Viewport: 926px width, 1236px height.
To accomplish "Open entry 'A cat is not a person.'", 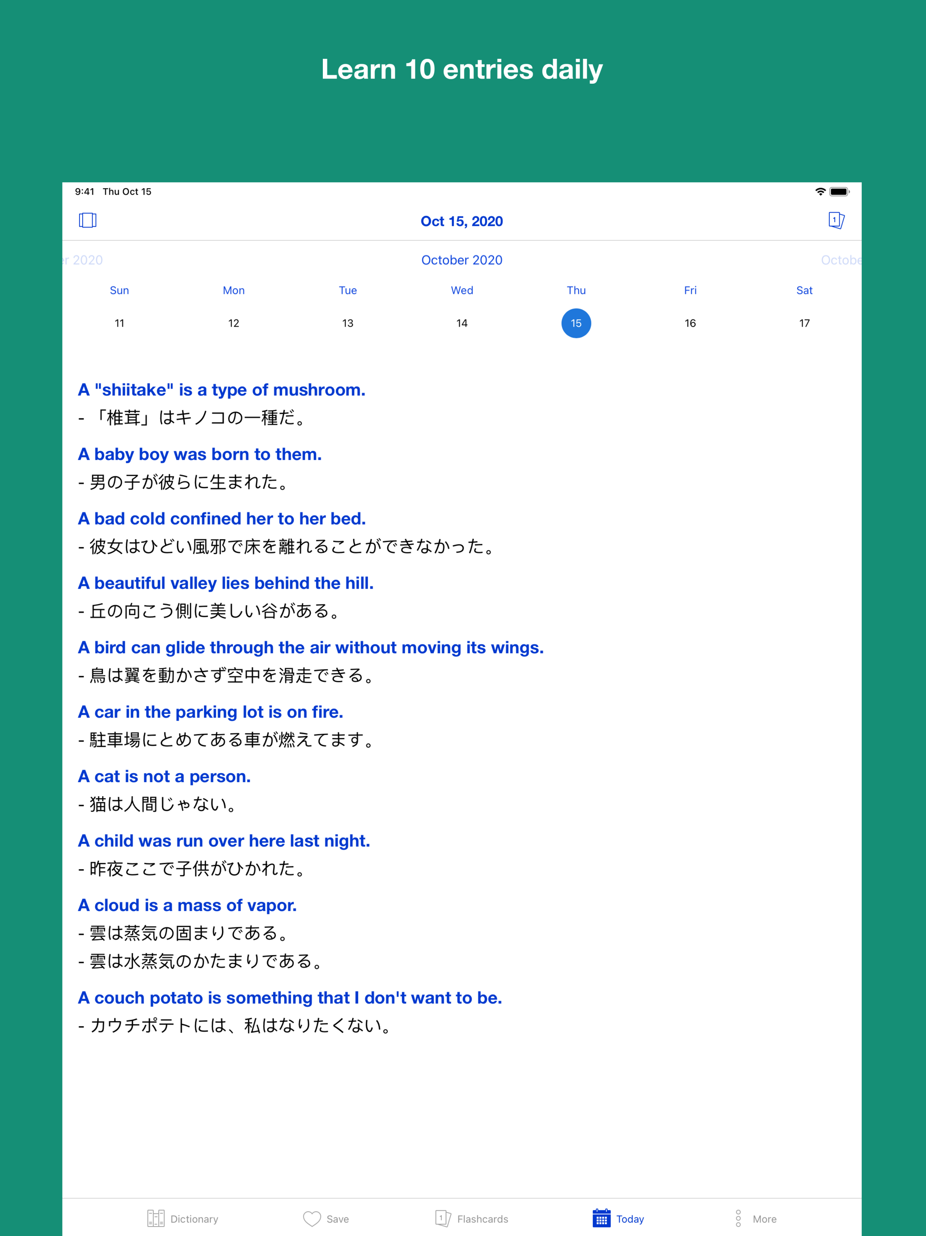I will pyautogui.click(x=164, y=776).
